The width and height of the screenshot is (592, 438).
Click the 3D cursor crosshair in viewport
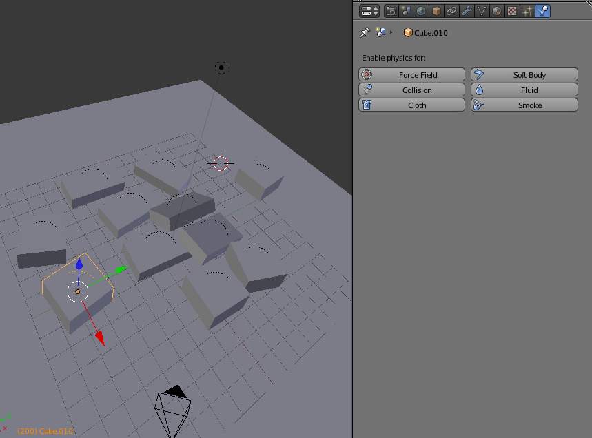[221, 163]
